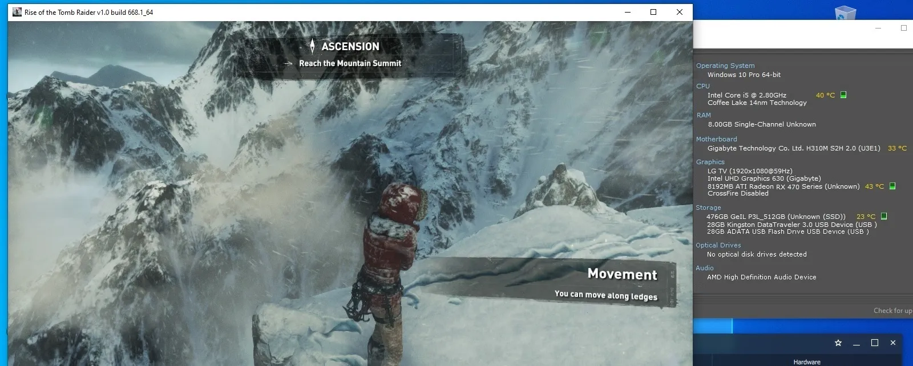Maximize the system info window

click(904, 28)
